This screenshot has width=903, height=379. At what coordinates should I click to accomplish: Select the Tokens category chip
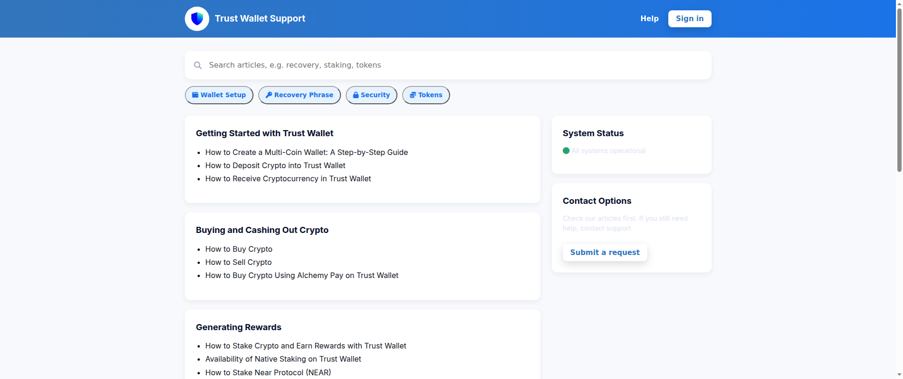426,95
